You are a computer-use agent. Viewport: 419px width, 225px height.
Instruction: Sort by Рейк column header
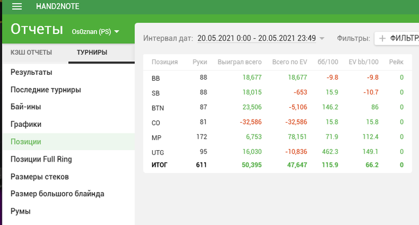click(x=396, y=62)
